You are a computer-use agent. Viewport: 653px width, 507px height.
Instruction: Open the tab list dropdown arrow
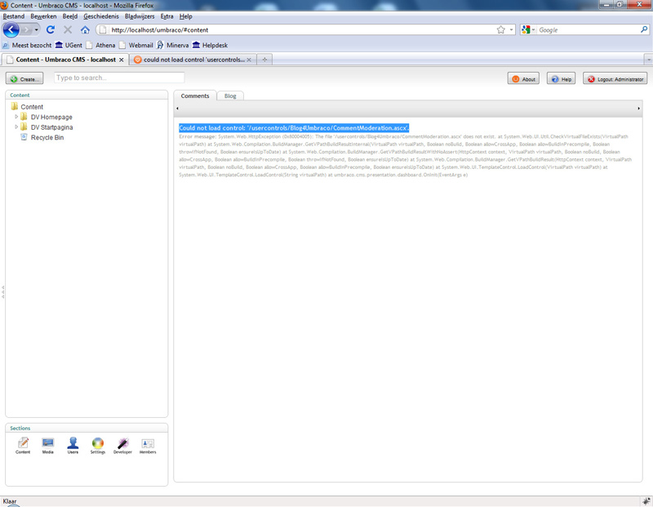[647, 60]
